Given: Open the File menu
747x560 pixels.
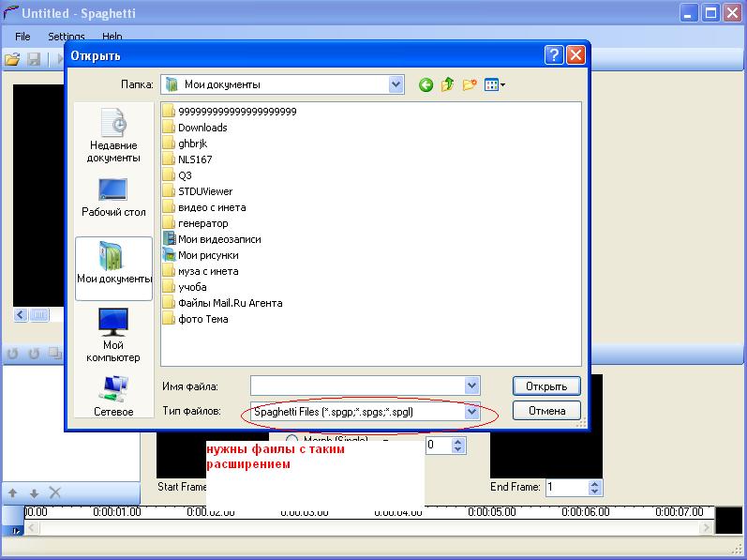Looking at the screenshot, I should [22, 37].
